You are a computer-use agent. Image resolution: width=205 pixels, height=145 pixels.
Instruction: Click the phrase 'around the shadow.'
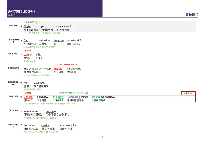point(103,97)
